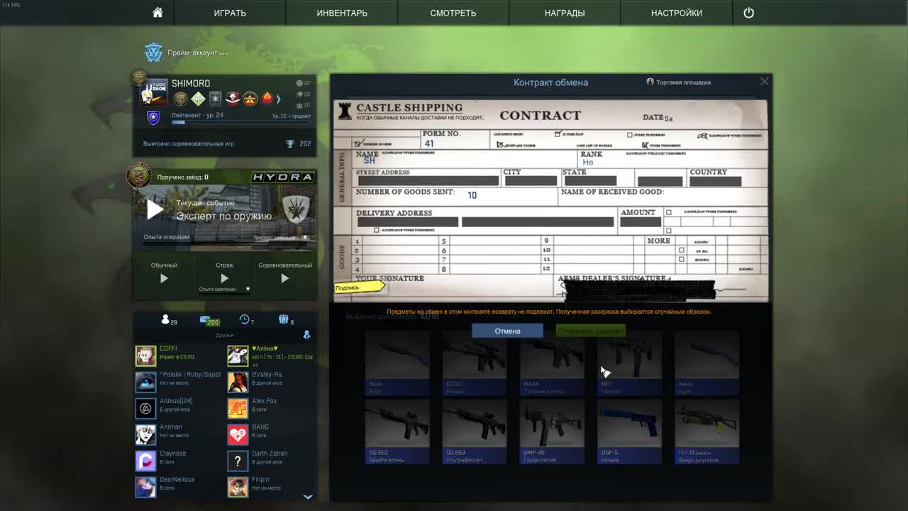Select friend Animan
This screenshot has width=908, height=511.
179,434
